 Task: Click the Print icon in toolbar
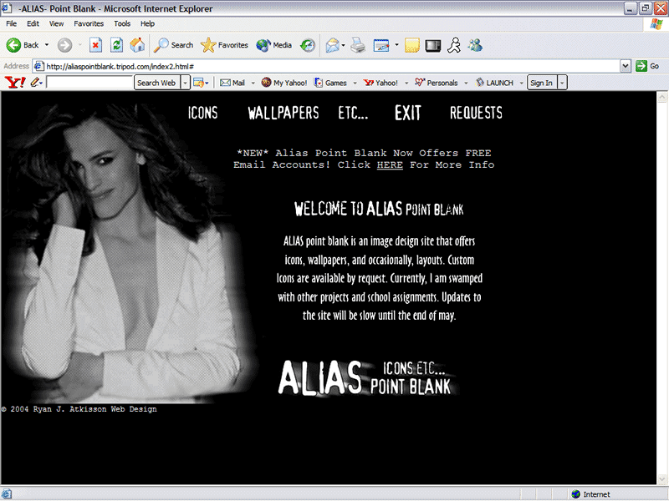pos(357,45)
